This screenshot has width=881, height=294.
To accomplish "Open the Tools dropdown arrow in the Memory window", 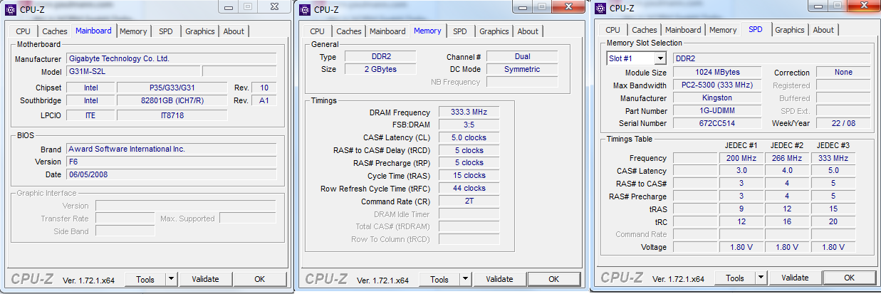I will click(x=466, y=279).
